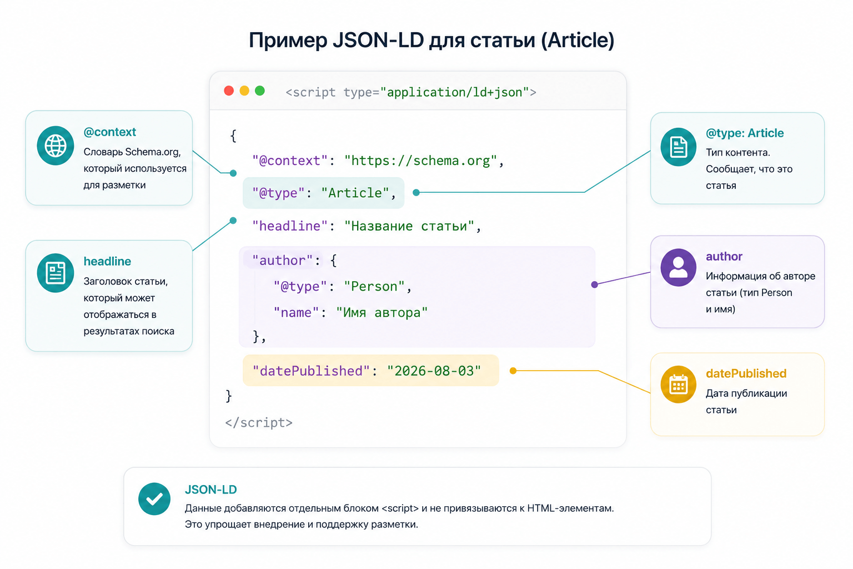Click the teal checkmark icon beside JSON-LD
Viewport: 853px width, 569px height.
pos(154,499)
